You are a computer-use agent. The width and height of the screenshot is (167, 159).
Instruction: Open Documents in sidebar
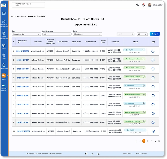click(x=4, y=66)
